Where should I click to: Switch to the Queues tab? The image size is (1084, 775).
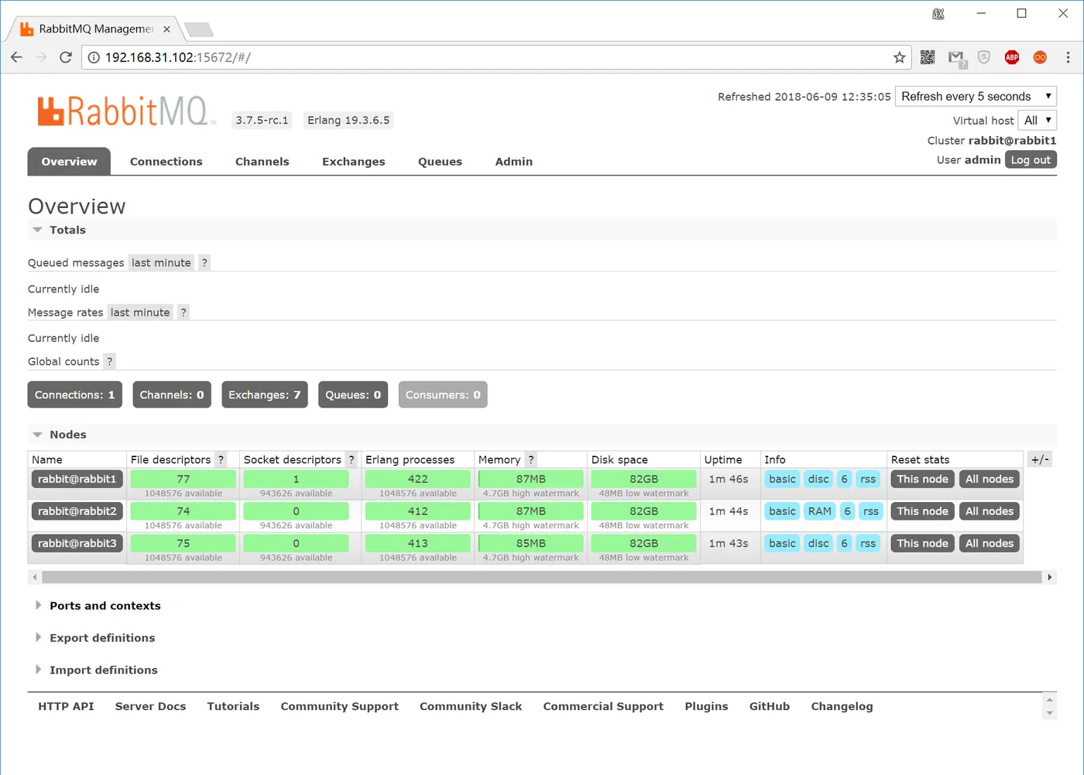pyautogui.click(x=440, y=162)
